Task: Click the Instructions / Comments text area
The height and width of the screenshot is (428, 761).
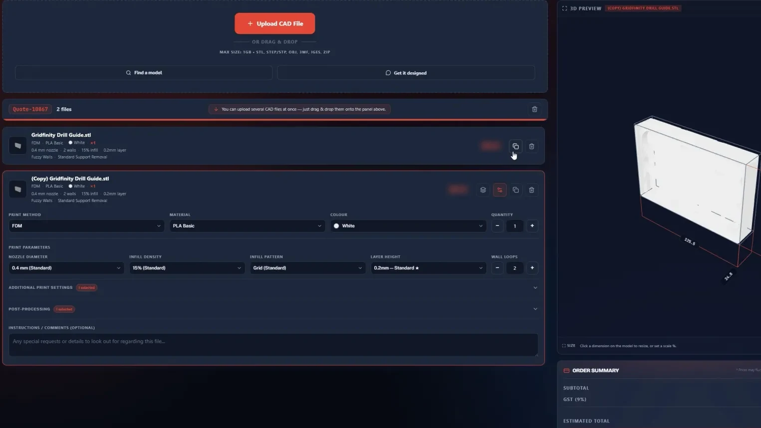Action: tap(273, 345)
